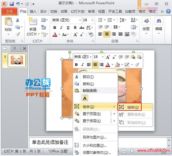The width and height of the screenshot is (172, 156).
Task: Click Increase List Level in ribbon
Action: [107, 27]
